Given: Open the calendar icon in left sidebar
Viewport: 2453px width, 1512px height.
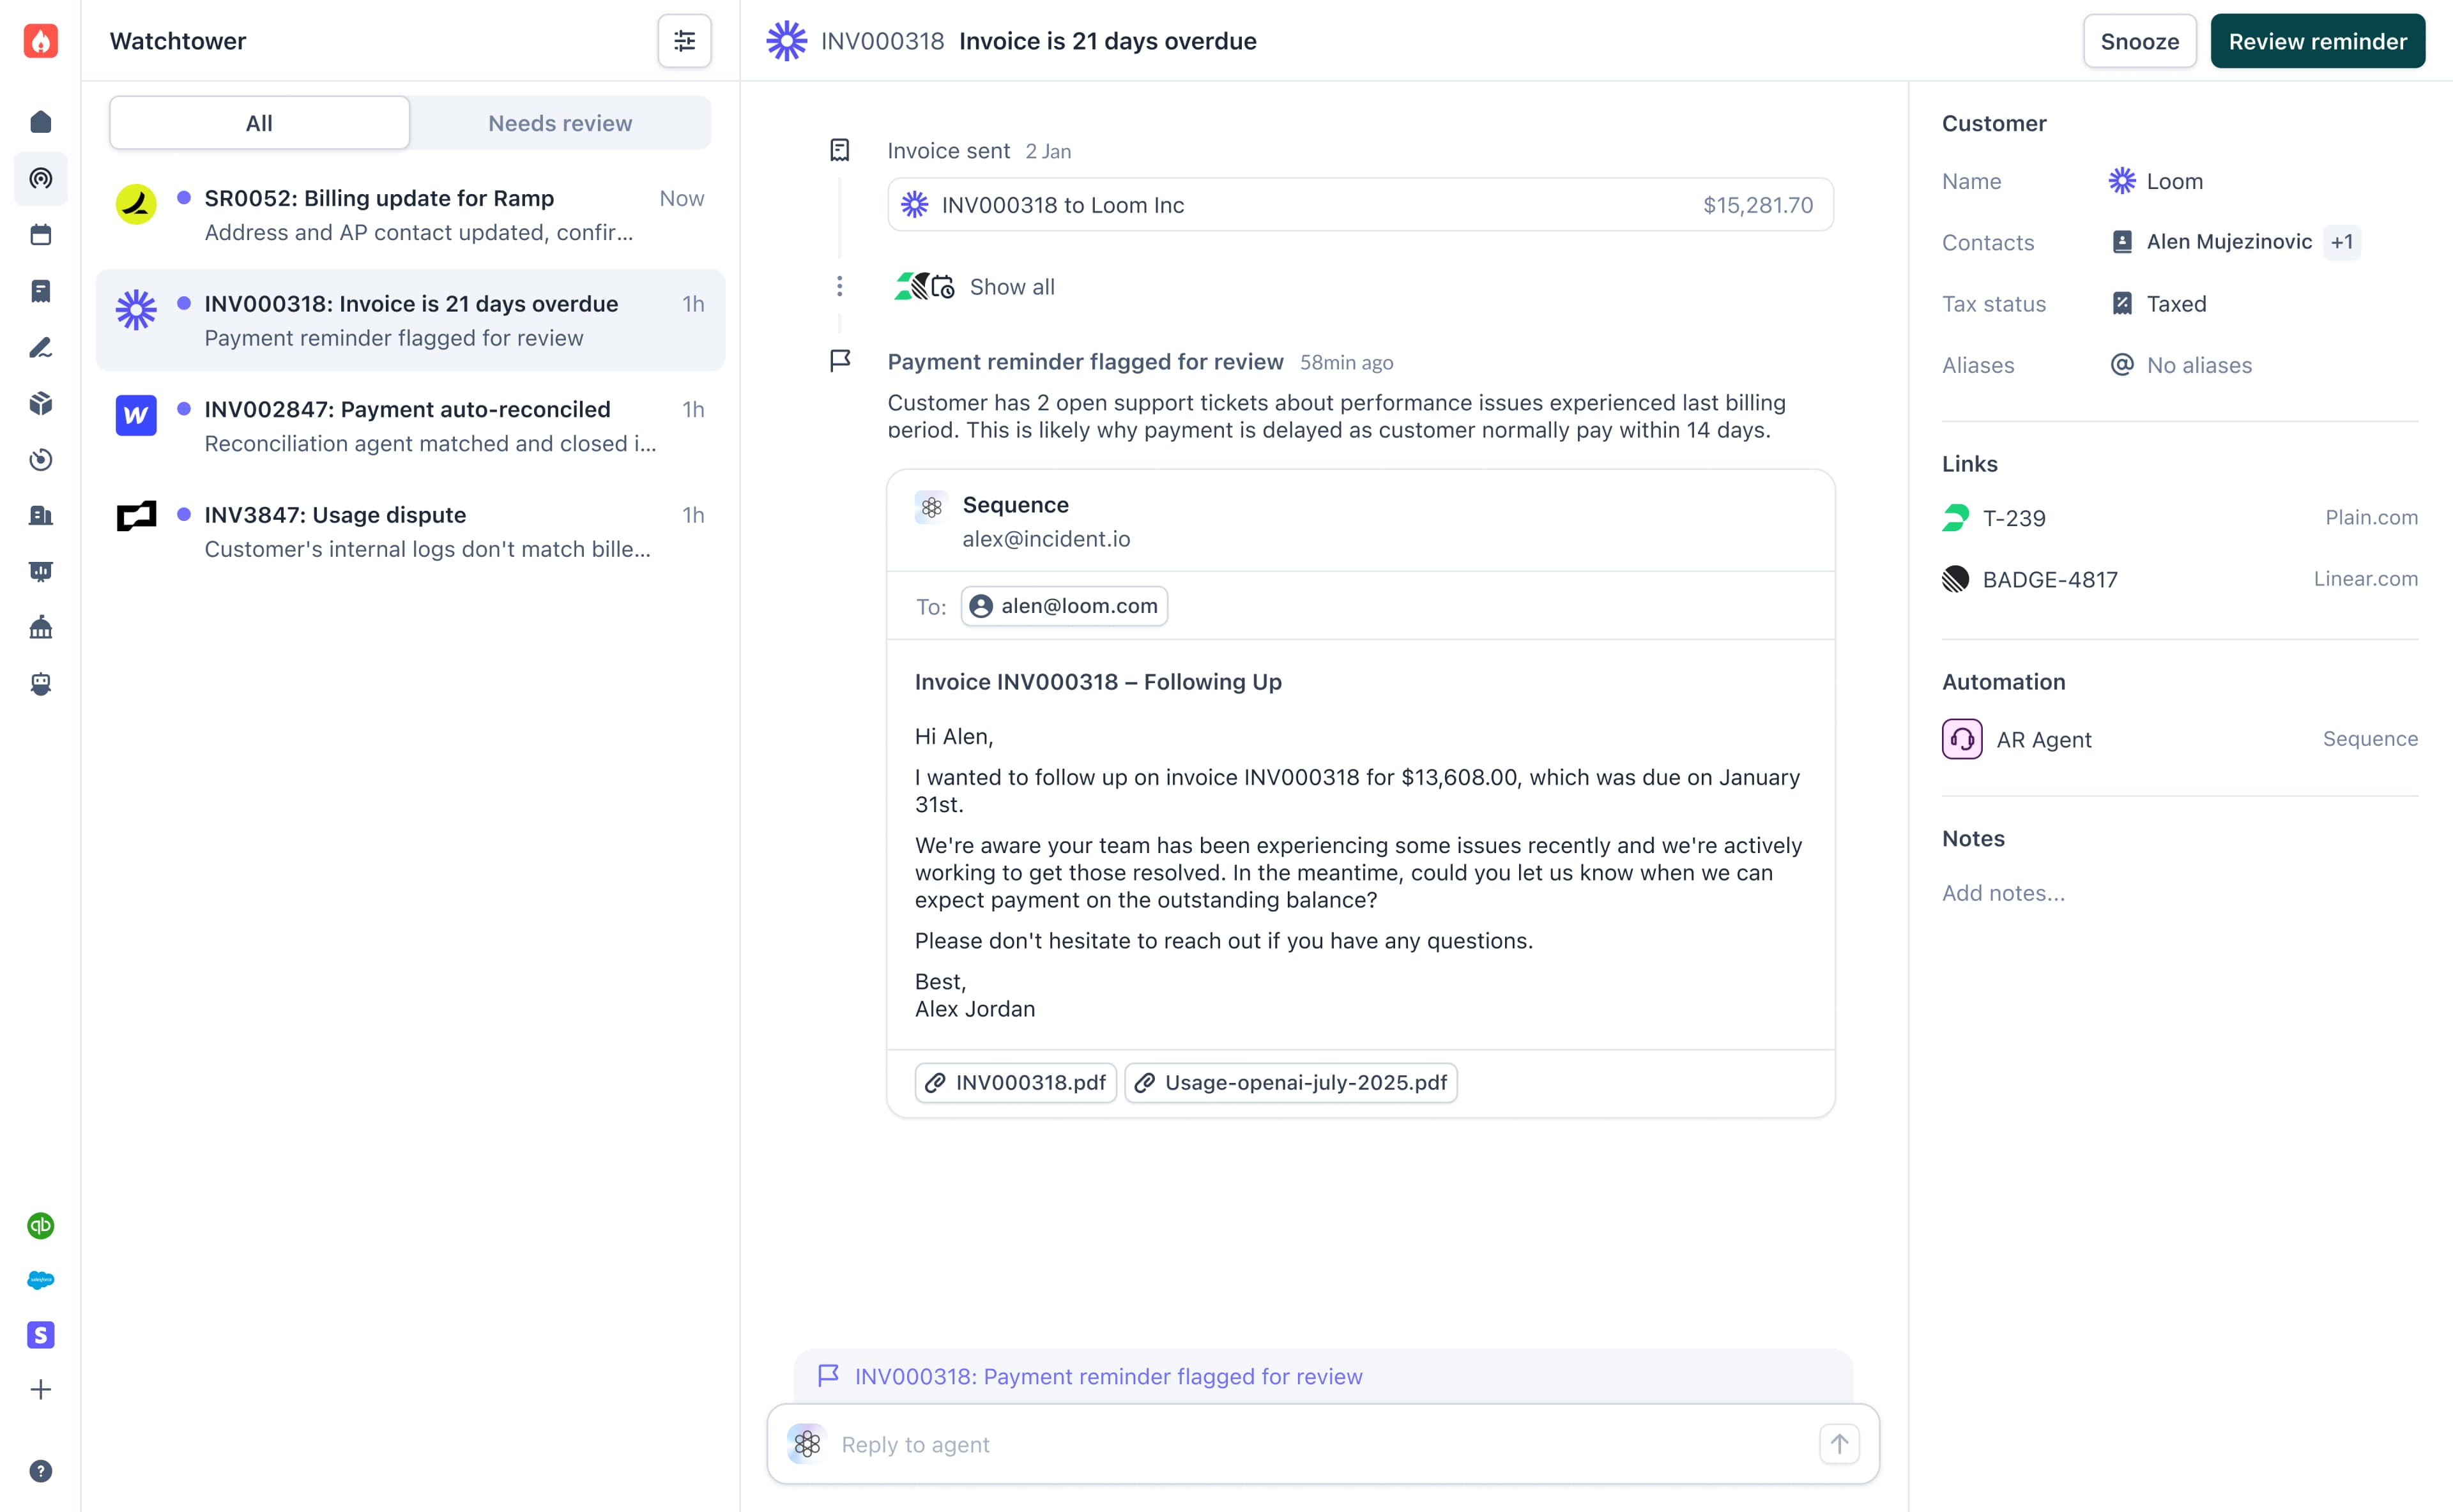Looking at the screenshot, I should pos(41,235).
